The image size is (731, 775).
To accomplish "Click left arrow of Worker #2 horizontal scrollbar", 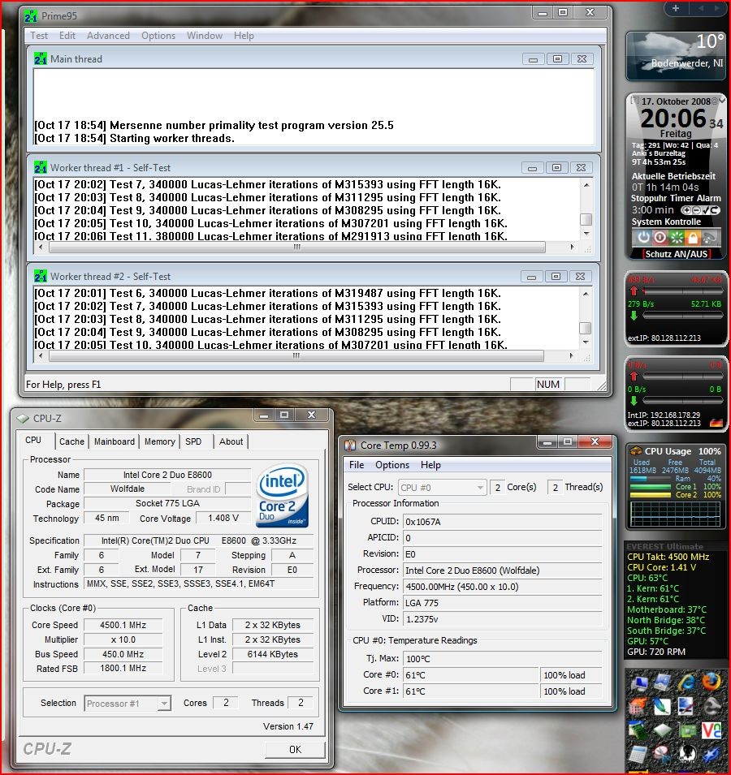I will point(41,355).
